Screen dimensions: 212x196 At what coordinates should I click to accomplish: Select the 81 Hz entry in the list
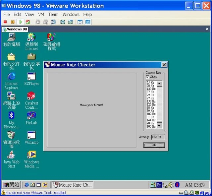coord(150,117)
